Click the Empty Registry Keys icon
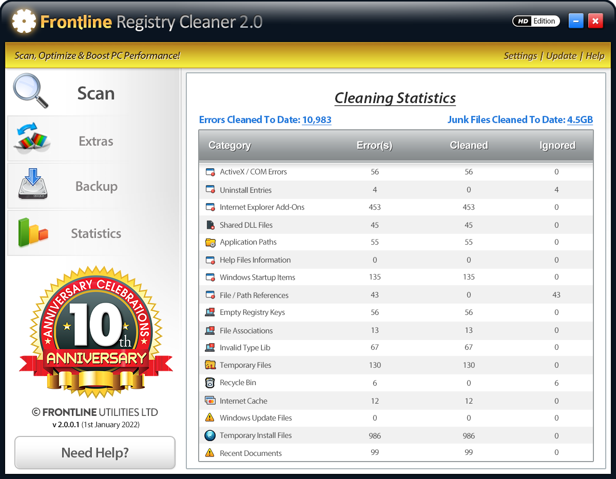616x479 pixels. click(x=210, y=312)
